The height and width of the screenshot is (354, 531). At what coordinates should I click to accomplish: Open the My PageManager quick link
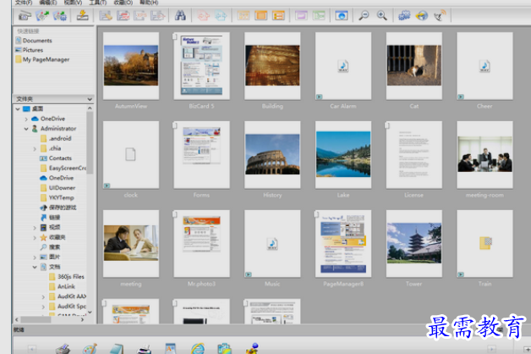[46, 59]
